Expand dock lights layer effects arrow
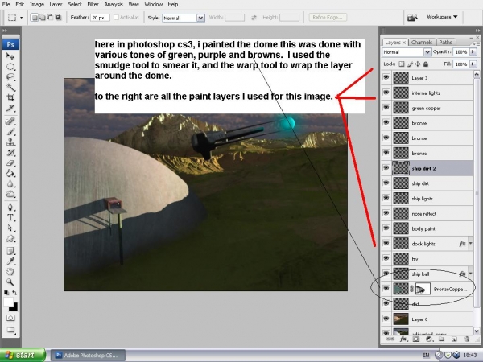 [x=470, y=244]
